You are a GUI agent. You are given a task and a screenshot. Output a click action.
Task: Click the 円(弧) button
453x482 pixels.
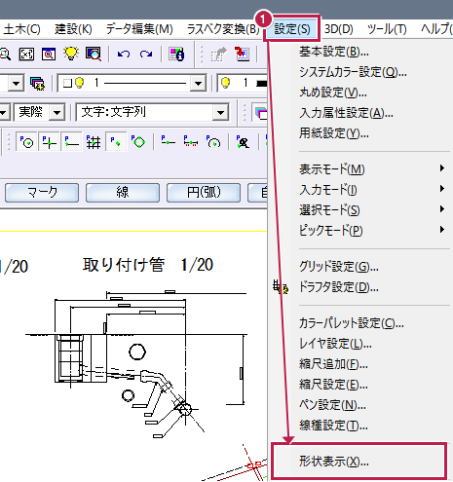[204, 193]
